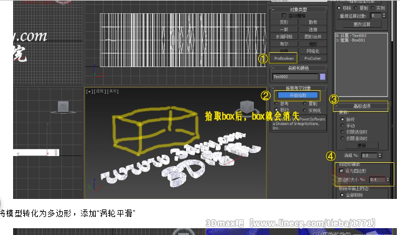The width and height of the screenshot is (400, 235).
Task: Click the 水滴网格 button
Action: pyautogui.click(x=284, y=37)
